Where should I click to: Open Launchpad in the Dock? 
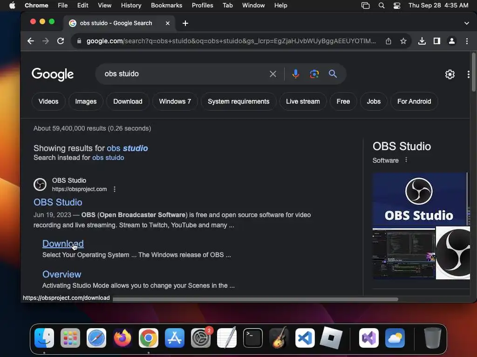[70, 338]
